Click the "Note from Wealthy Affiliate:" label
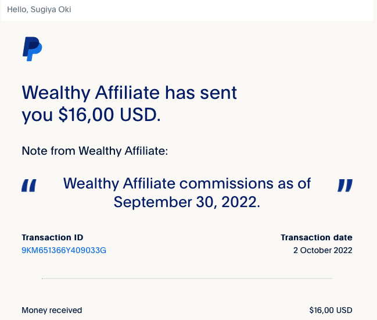Viewport: 377px width, 320px height. click(x=95, y=151)
